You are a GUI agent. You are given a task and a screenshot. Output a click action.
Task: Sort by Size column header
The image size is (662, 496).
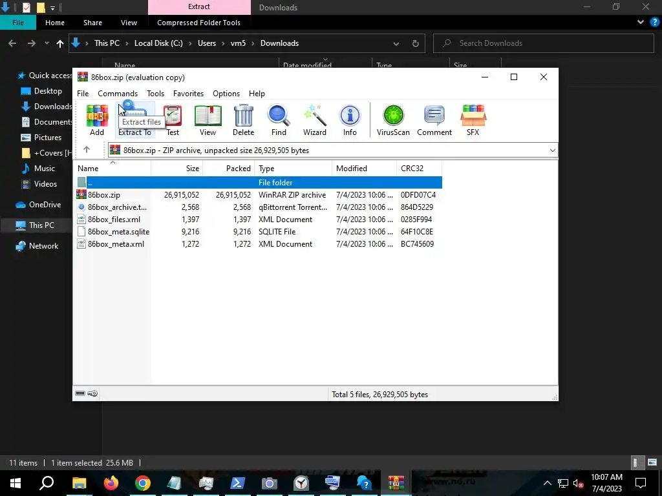(x=177, y=168)
